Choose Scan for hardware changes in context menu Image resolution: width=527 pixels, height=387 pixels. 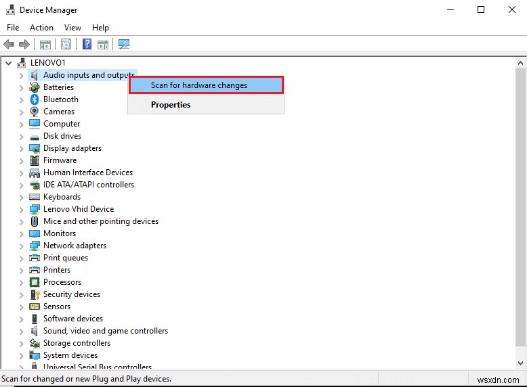coord(207,85)
